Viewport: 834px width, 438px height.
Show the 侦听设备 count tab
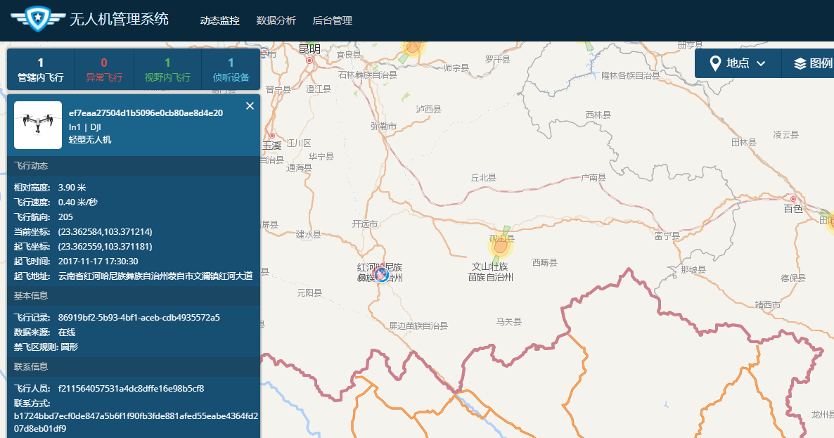tap(231, 70)
